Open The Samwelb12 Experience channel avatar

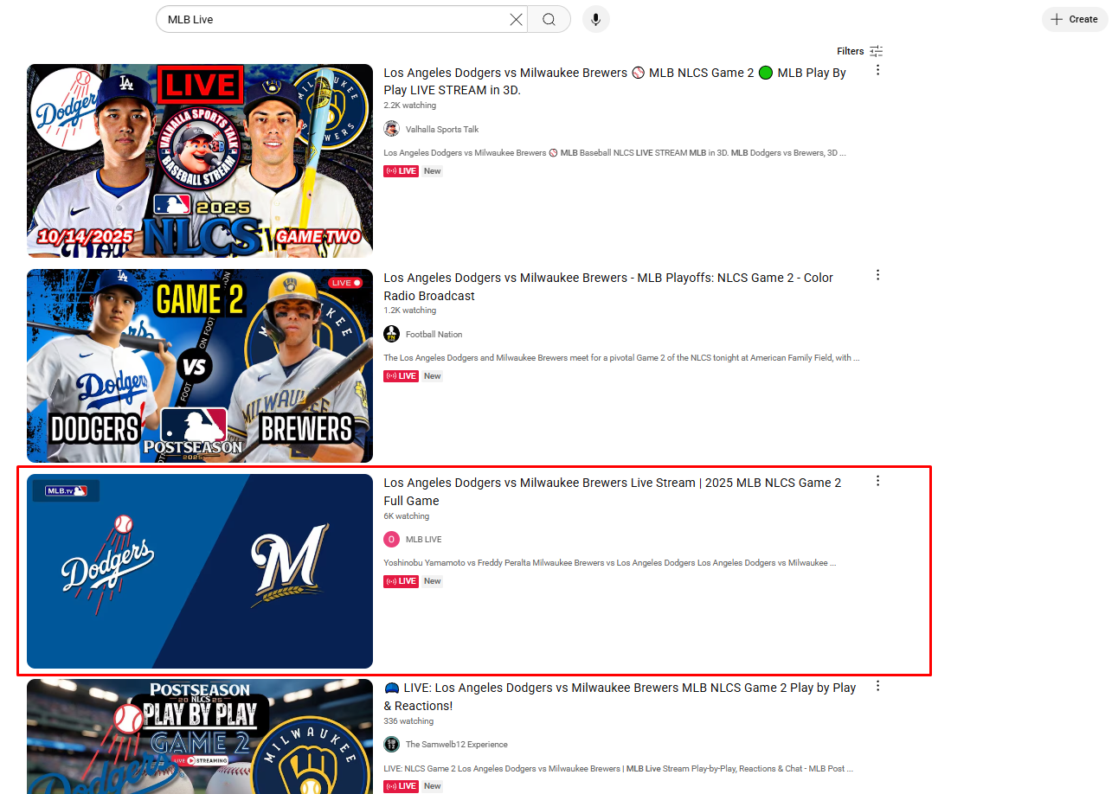pos(391,744)
